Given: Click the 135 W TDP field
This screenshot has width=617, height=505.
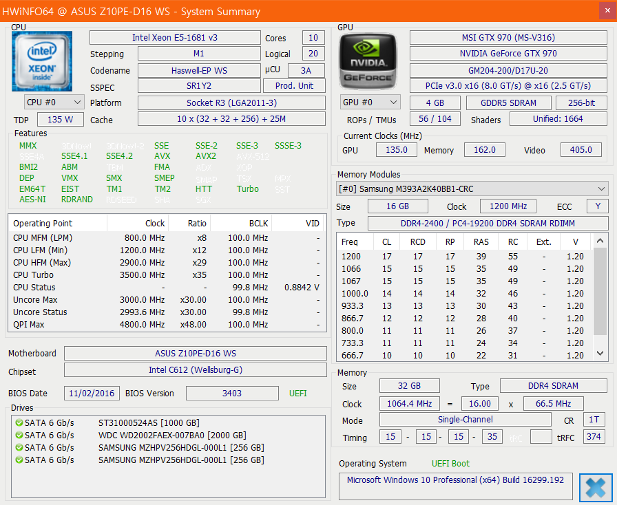Looking at the screenshot, I should (61, 120).
